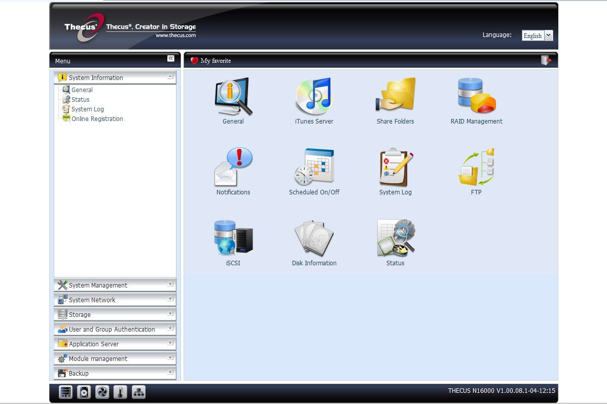
Task: Click the www.thecus.com link
Action: tap(176, 35)
